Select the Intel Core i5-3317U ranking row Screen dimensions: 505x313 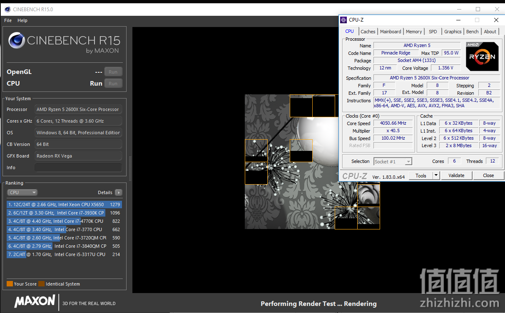point(64,254)
